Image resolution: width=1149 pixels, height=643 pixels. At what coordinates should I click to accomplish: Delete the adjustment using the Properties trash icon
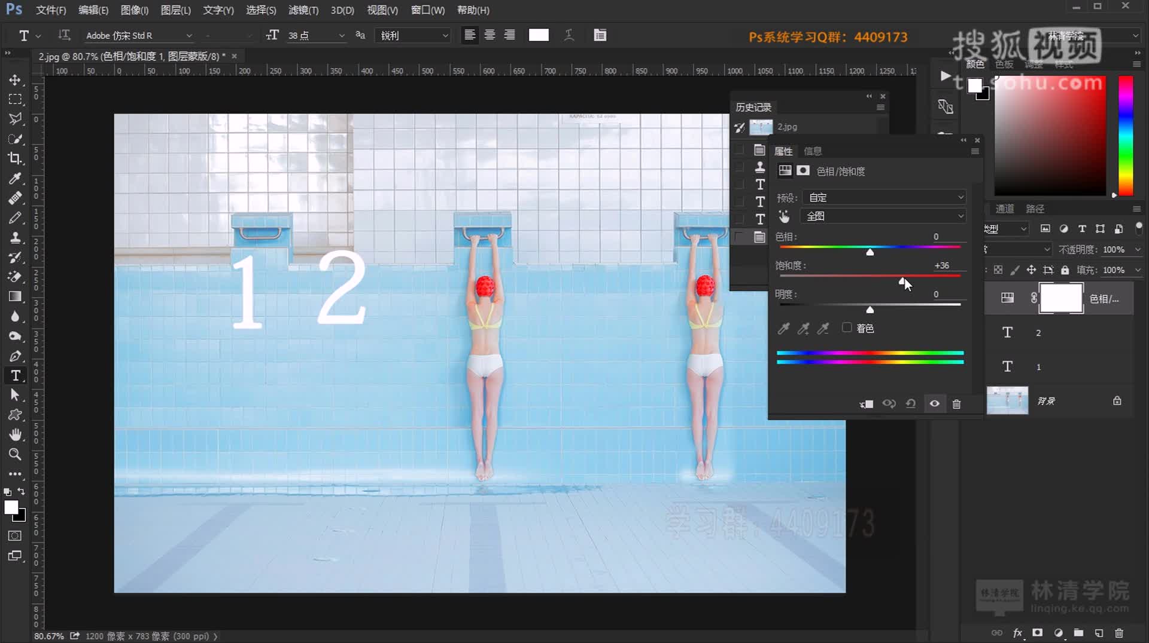click(956, 404)
